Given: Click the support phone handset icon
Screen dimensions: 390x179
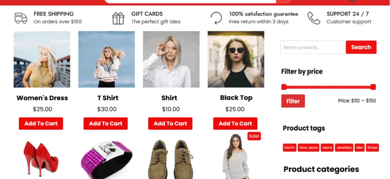Looking at the screenshot, I should (x=314, y=18).
